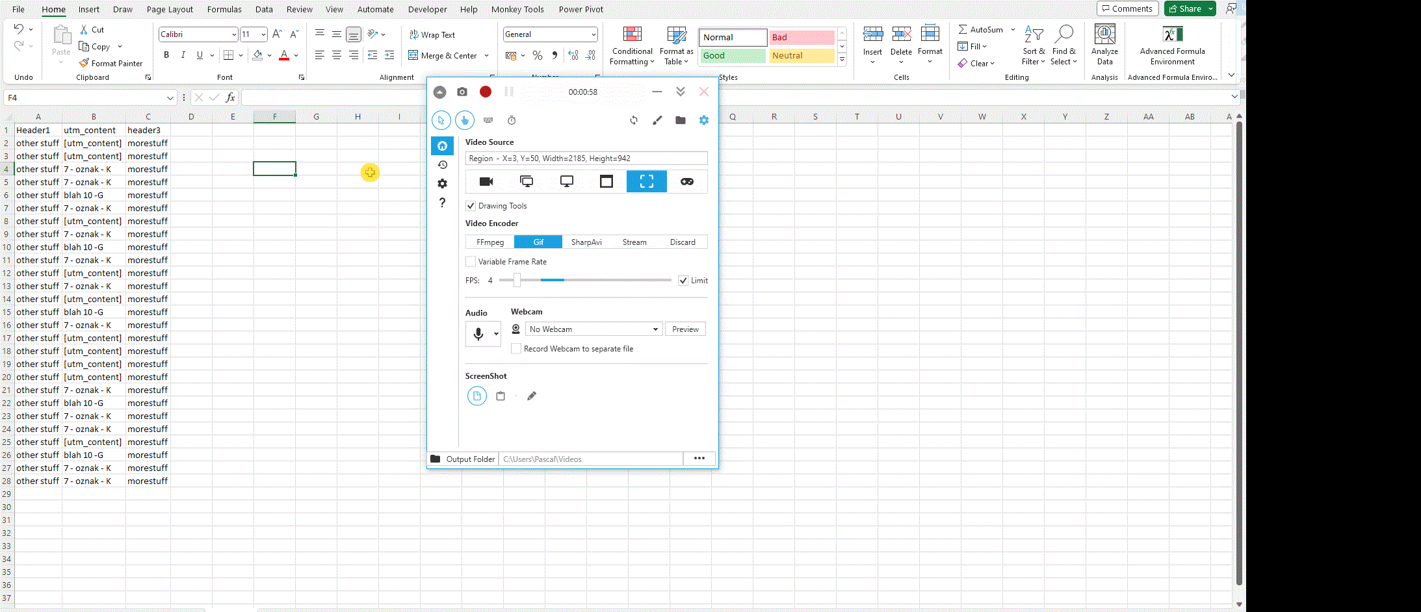The height and width of the screenshot is (612, 1421).
Task: Select the FFmpeg video encoder tab
Action: click(x=490, y=242)
